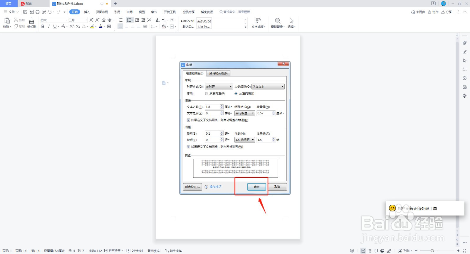This screenshot has width=470, height=254.
Task: Click the Cancel (取消) button in paragraph dialog
Action: (277, 187)
